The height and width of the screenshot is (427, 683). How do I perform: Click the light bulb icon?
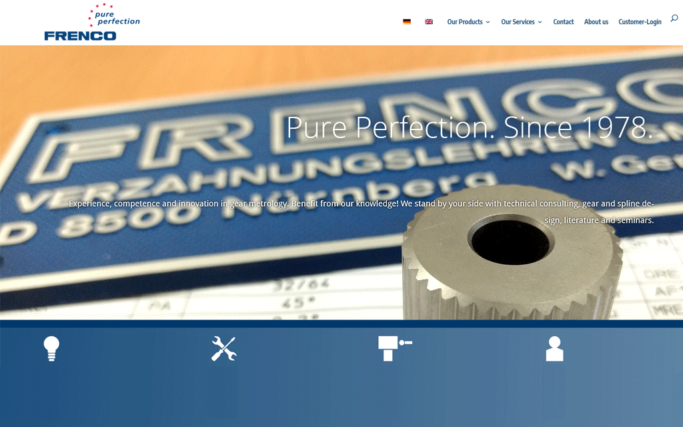pyautogui.click(x=51, y=348)
